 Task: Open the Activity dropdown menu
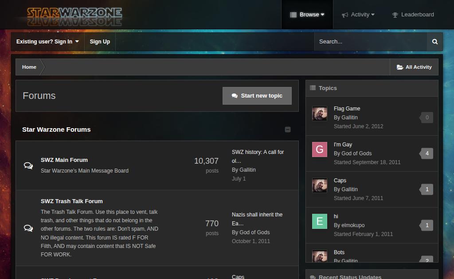[358, 15]
